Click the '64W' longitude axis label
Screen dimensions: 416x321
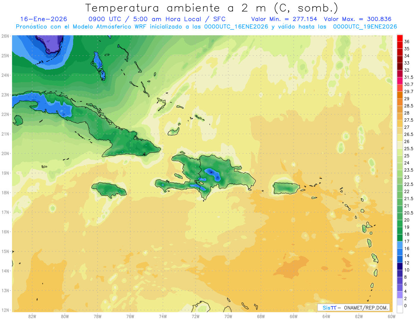(326, 316)
